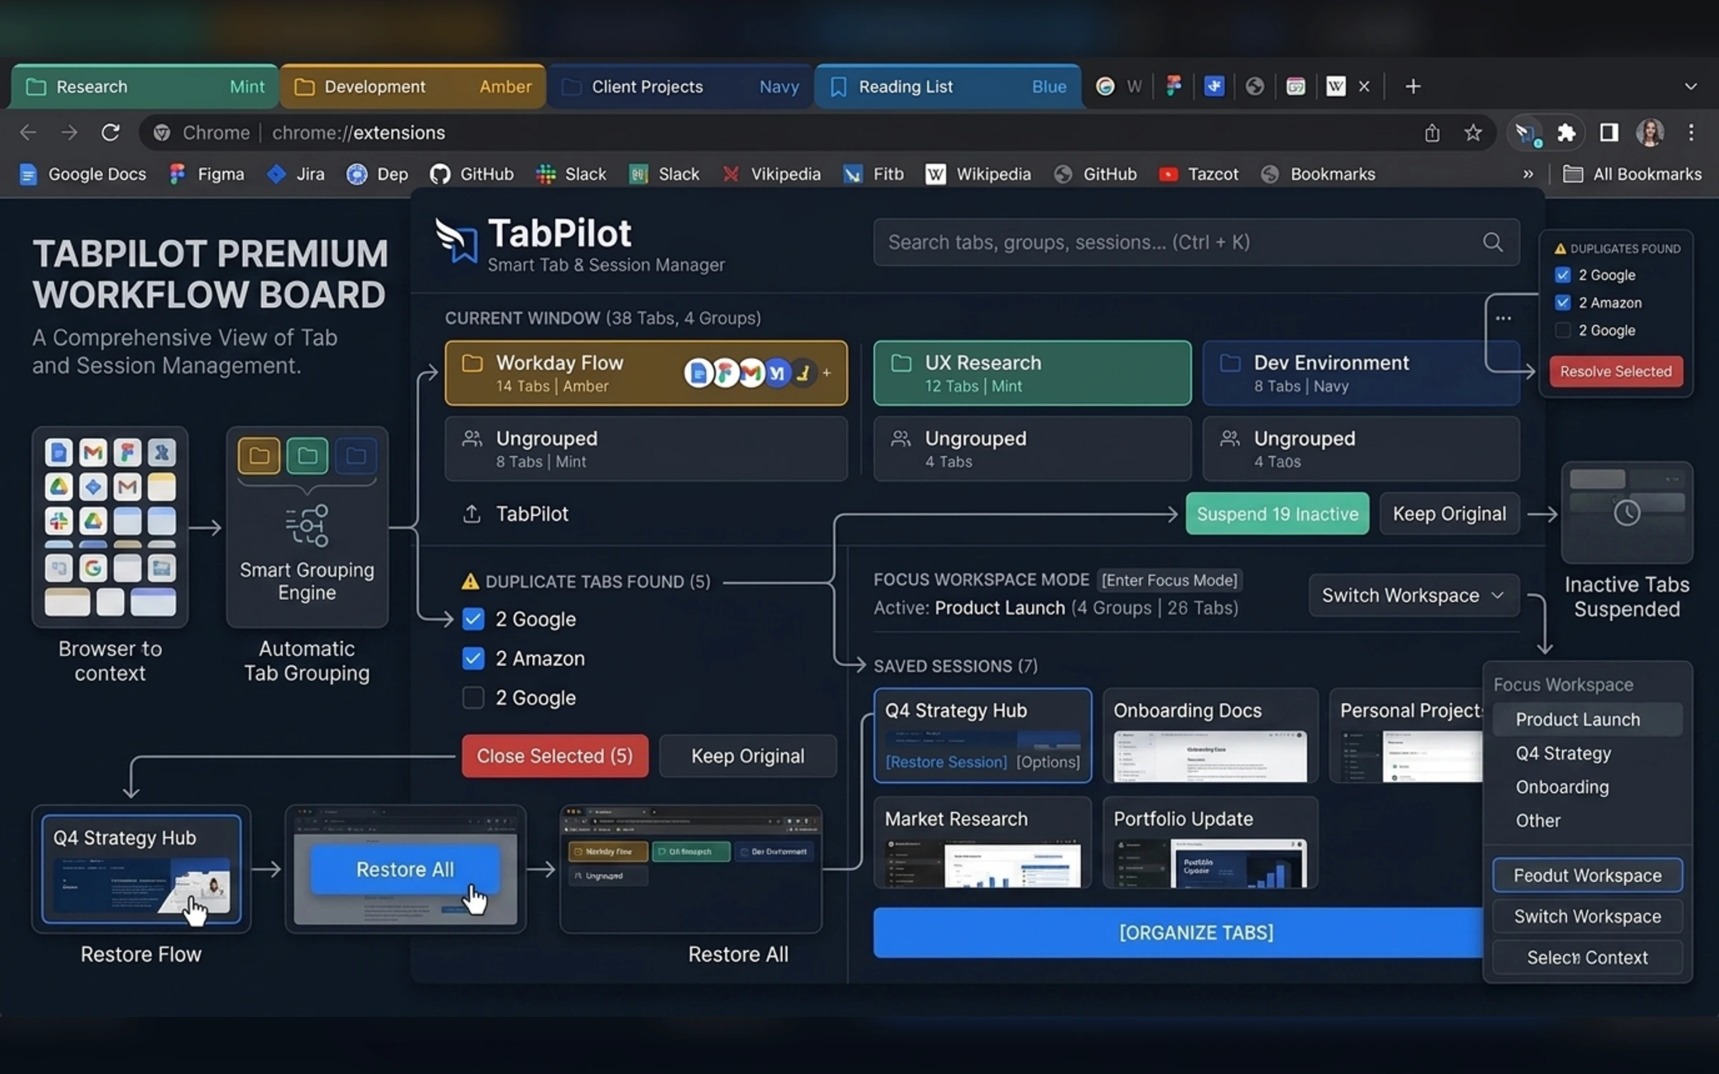Switch to the Research tab group
Viewport: 1719px width, 1074px height.
pyautogui.click(x=145, y=87)
